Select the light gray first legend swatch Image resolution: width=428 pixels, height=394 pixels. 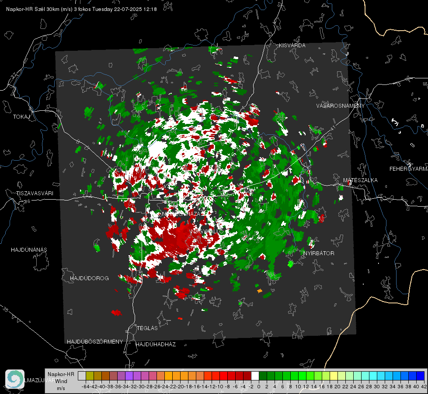click(82, 376)
